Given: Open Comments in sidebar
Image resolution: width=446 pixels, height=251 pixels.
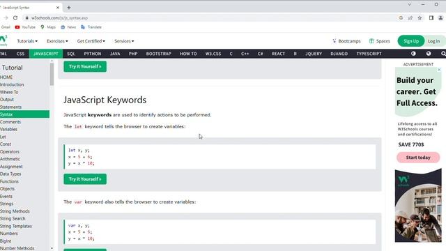Looking at the screenshot, I should pyautogui.click(x=10, y=122).
